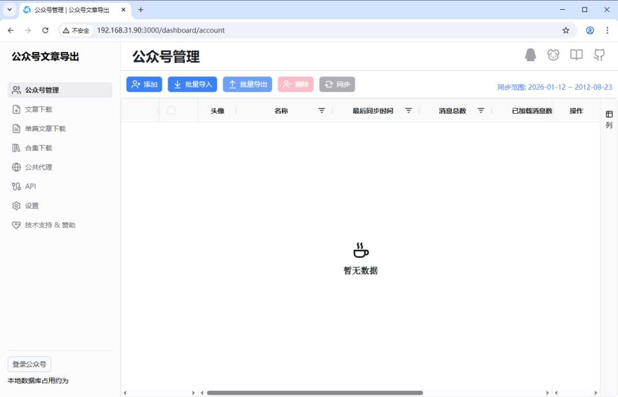Select the API sidebar icon
Image resolution: width=618 pixels, height=397 pixels.
coord(17,186)
